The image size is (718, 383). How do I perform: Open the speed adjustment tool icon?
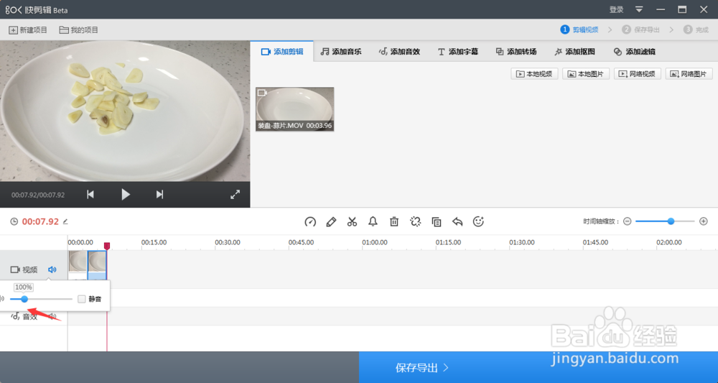point(310,222)
